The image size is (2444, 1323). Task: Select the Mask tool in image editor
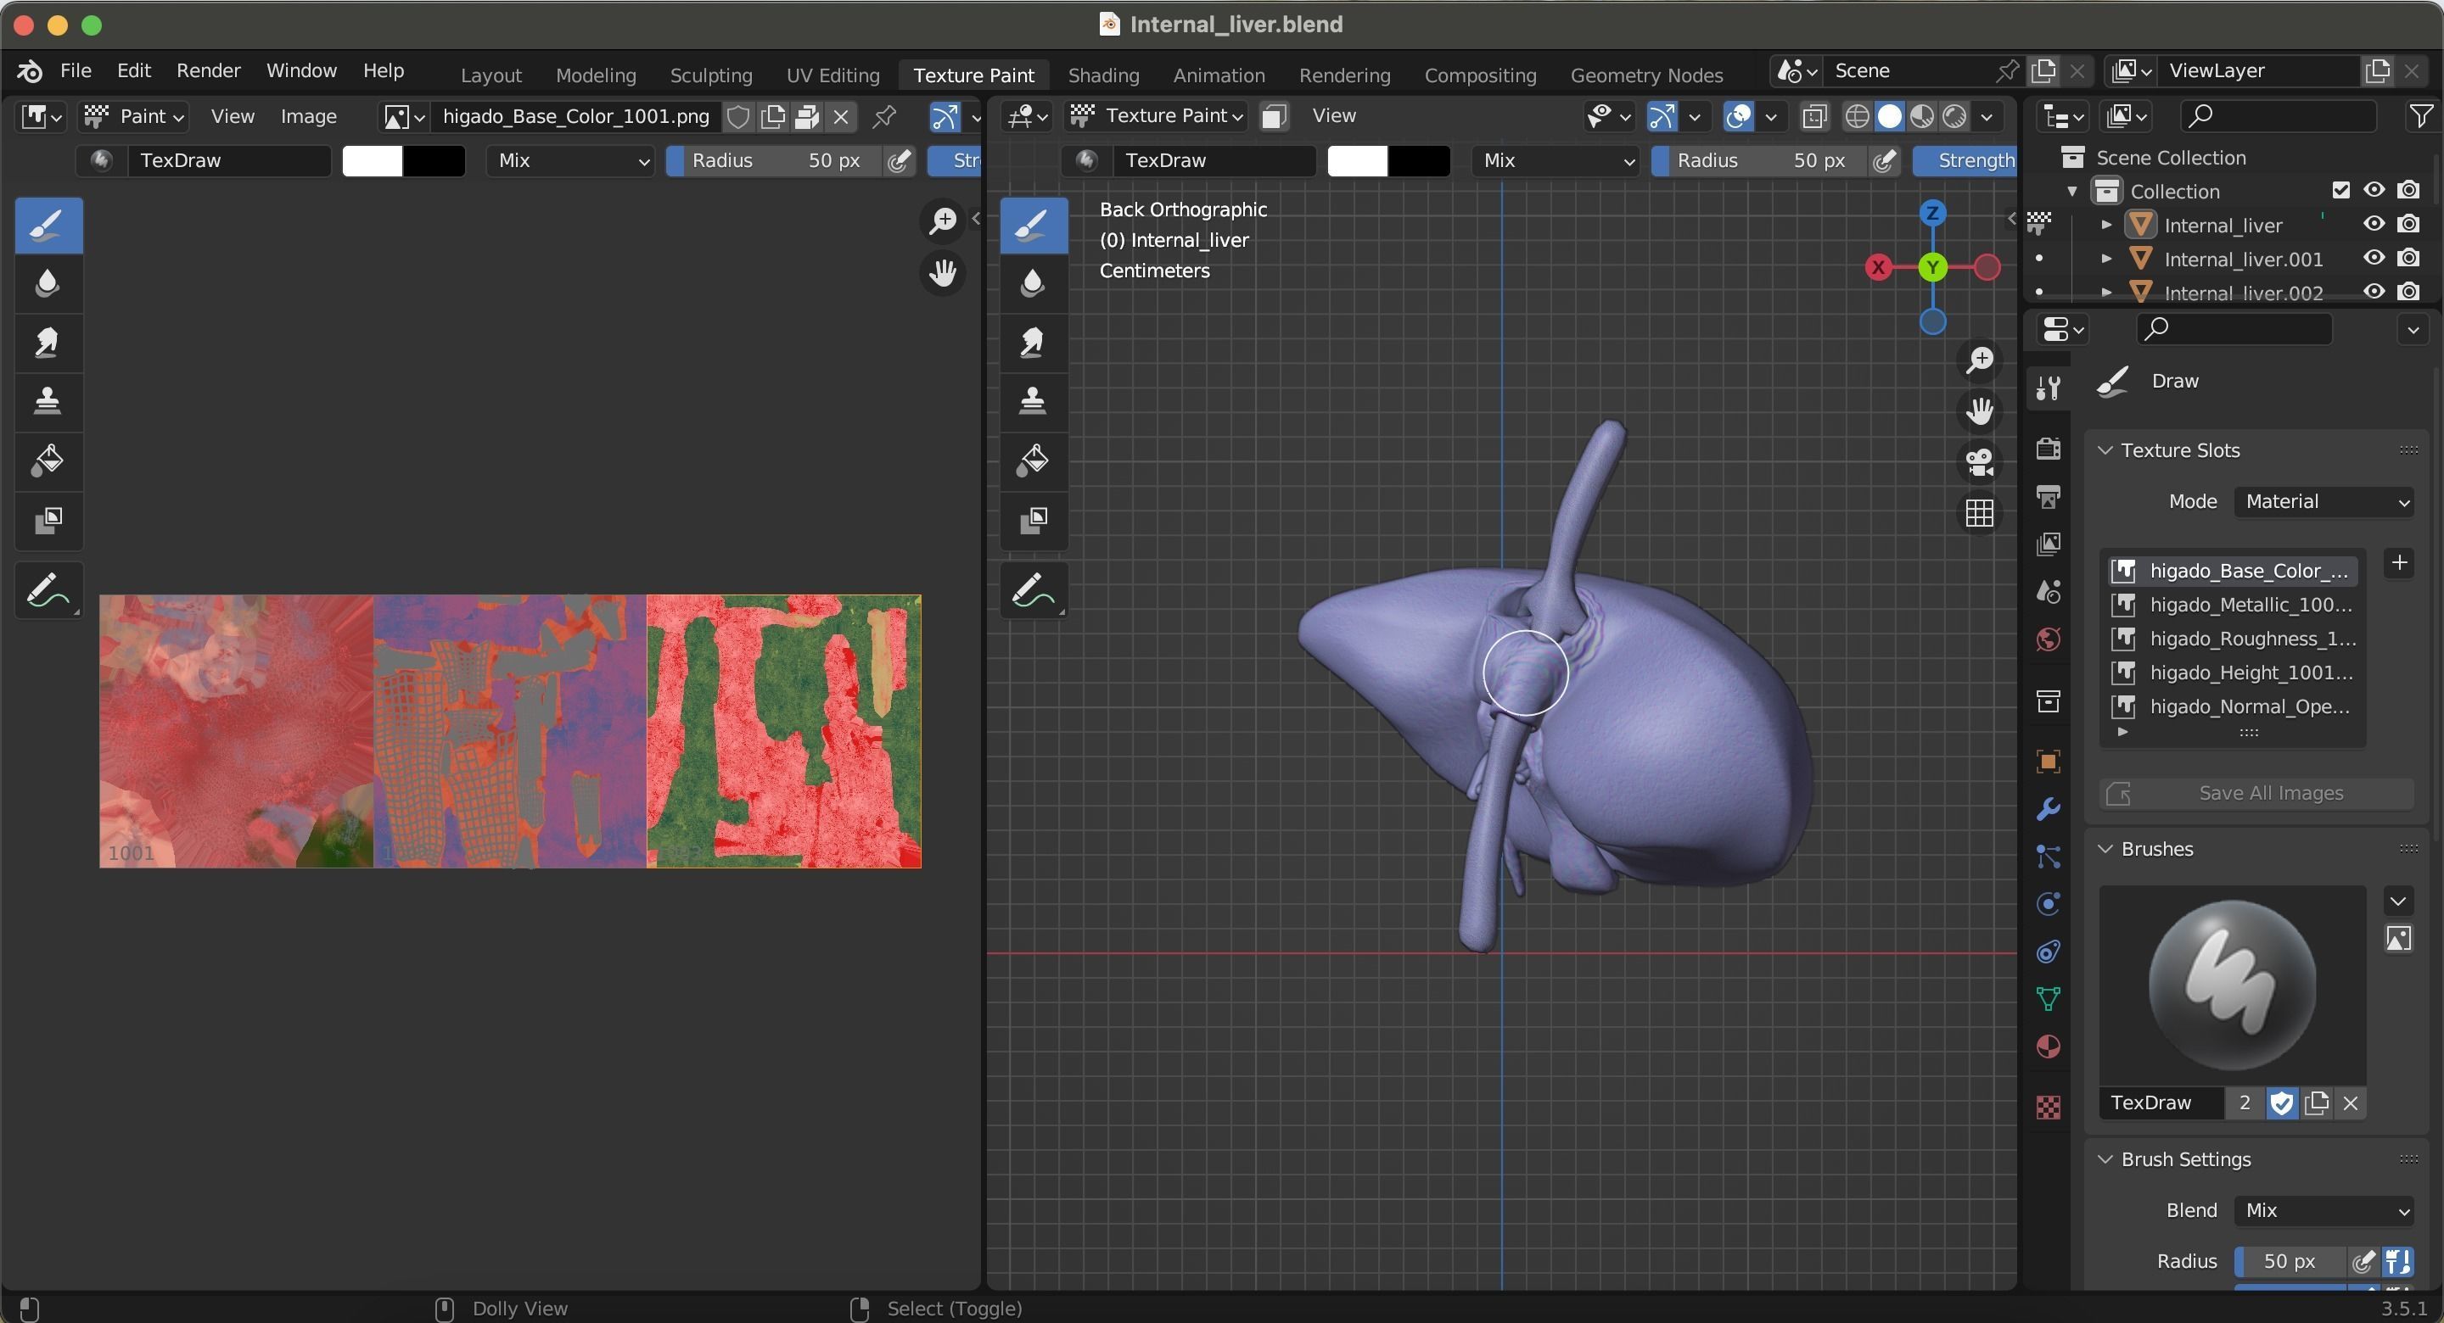pyautogui.click(x=48, y=520)
